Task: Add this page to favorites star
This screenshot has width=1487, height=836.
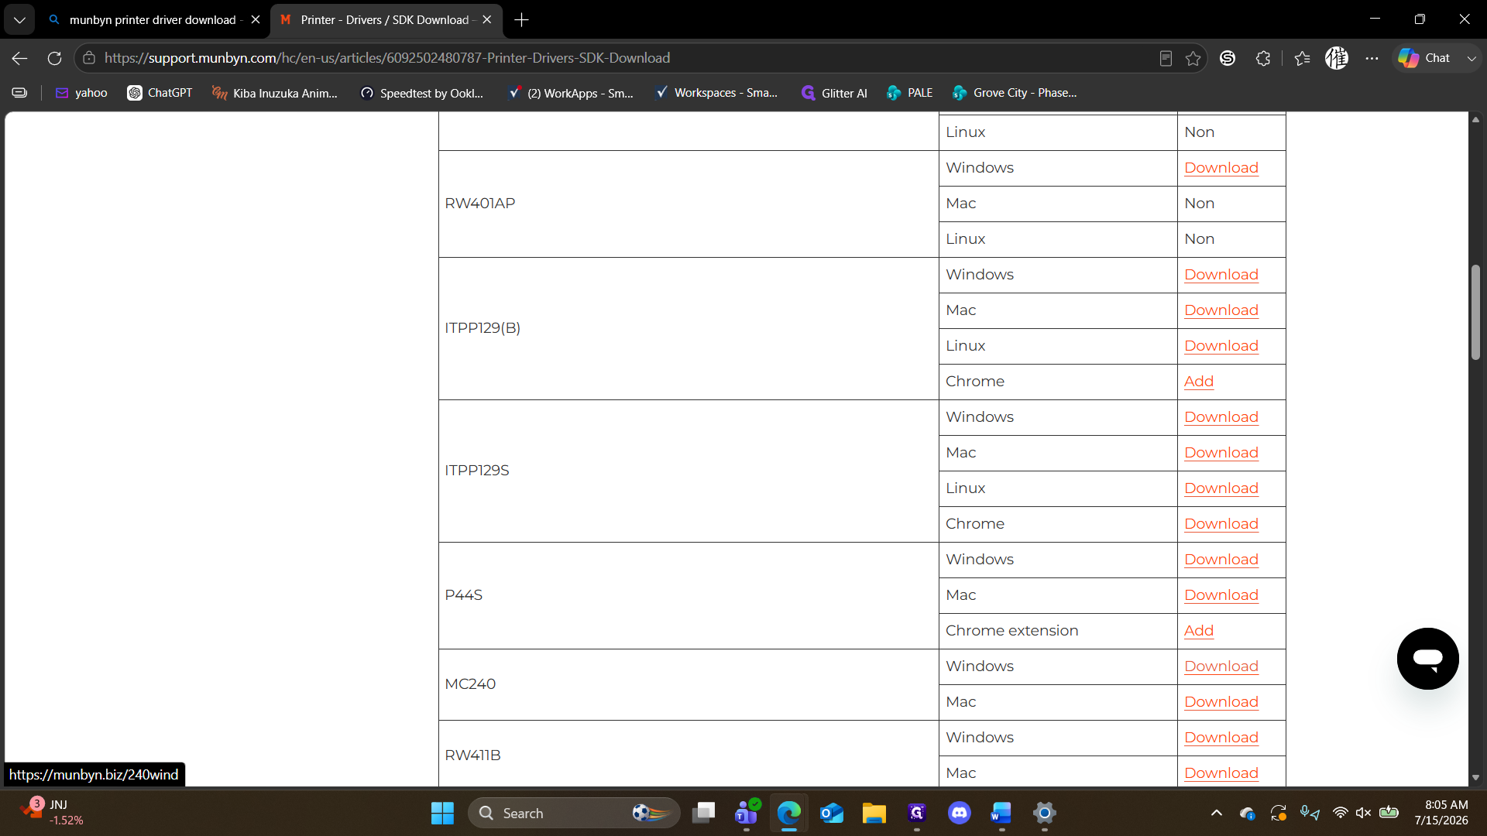Action: pos(1193,58)
